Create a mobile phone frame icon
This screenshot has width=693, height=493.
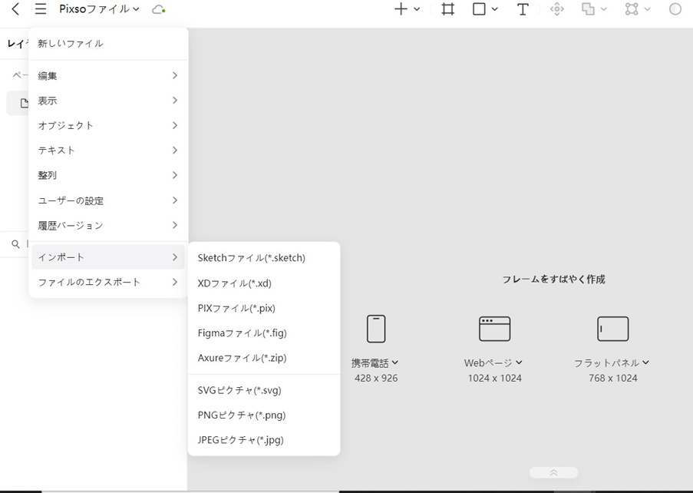[376, 329]
